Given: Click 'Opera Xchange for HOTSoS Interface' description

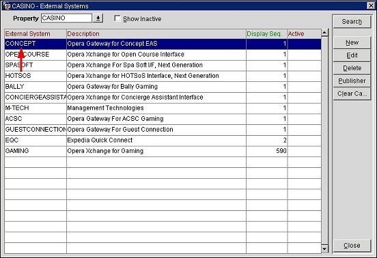Looking at the screenshot, I should pyautogui.click(x=143, y=76).
